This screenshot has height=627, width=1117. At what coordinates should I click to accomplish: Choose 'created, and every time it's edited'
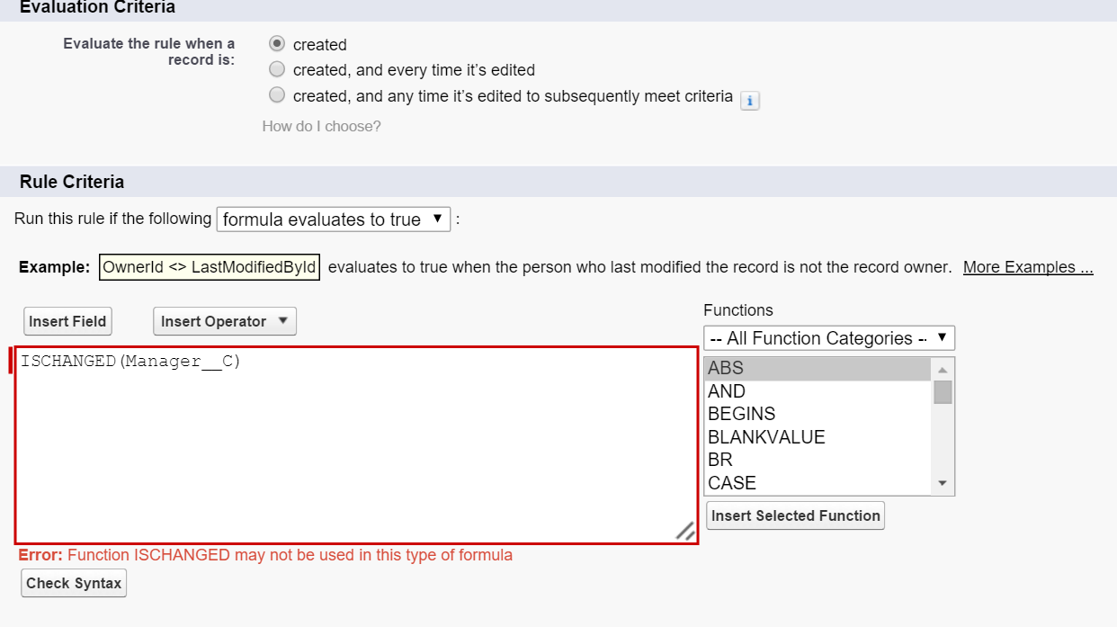pos(277,69)
